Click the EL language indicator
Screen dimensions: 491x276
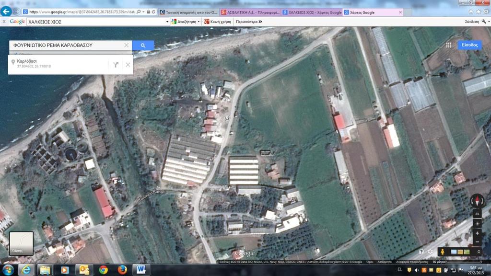click(x=399, y=269)
